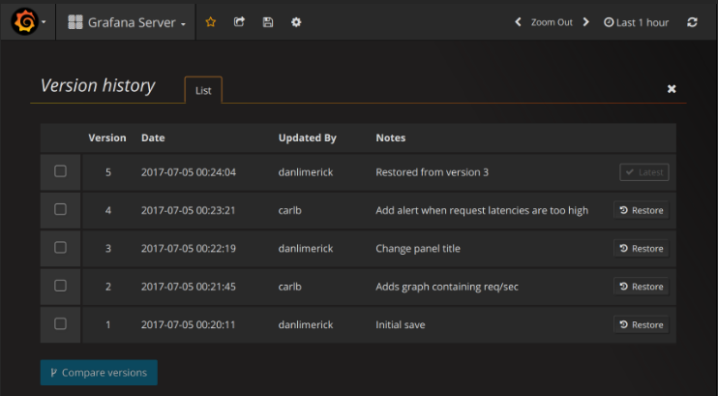Viewport: 718px width, 396px height.
Task: Open dashboard settings gear icon
Action: (x=296, y=22)
